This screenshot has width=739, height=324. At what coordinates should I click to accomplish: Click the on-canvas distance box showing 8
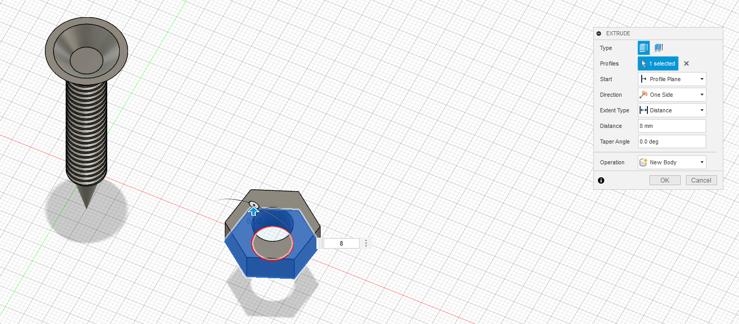341,243
